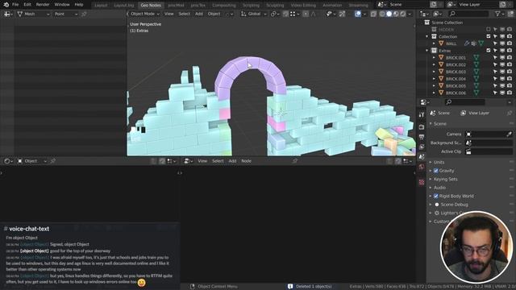Open the viewport Add menu
Screen dimensions: 516x290
pyautogui.click(x=199, y=14)
